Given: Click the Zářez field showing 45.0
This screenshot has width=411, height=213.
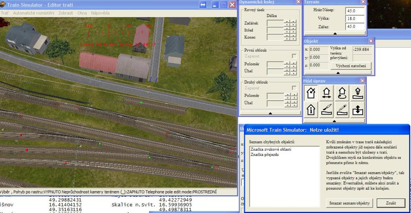Looking at the screenshot, I should (355, 26).
